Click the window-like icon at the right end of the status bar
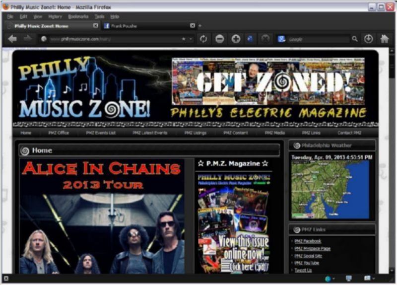This screenshot has height=285, width=397. coord(367,278)
